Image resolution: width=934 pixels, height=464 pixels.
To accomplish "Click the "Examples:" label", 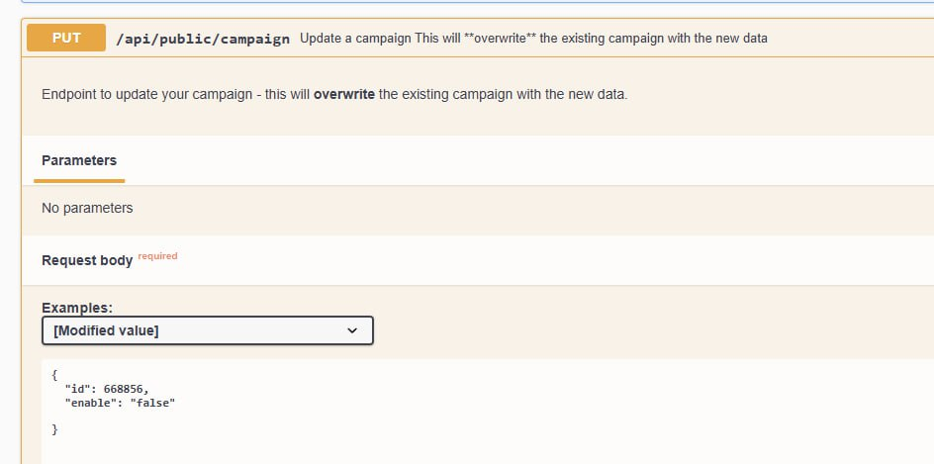I will [77, 308].
